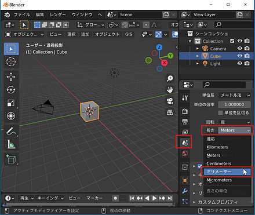
Task: Open the playback dropdown in timeline
Action: coord(27,198)
